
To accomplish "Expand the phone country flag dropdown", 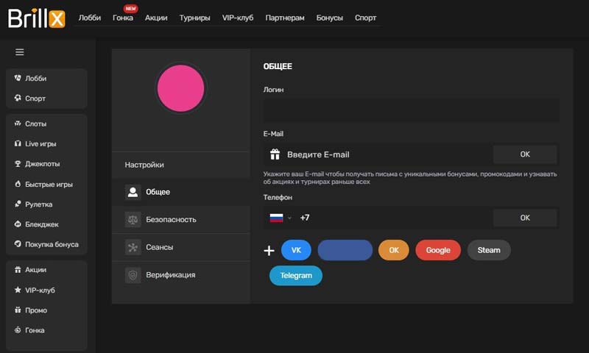I will [281, 218].
